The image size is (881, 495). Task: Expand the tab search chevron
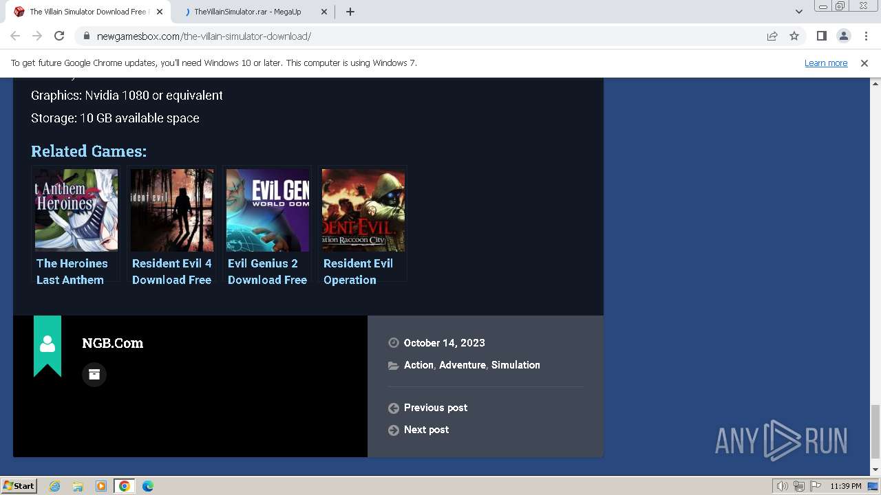pyautogui.click(x=798, y=12)
